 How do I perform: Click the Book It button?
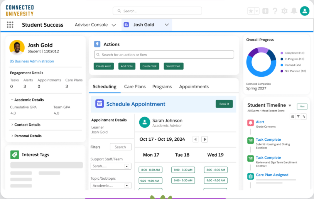click(224, 104)
